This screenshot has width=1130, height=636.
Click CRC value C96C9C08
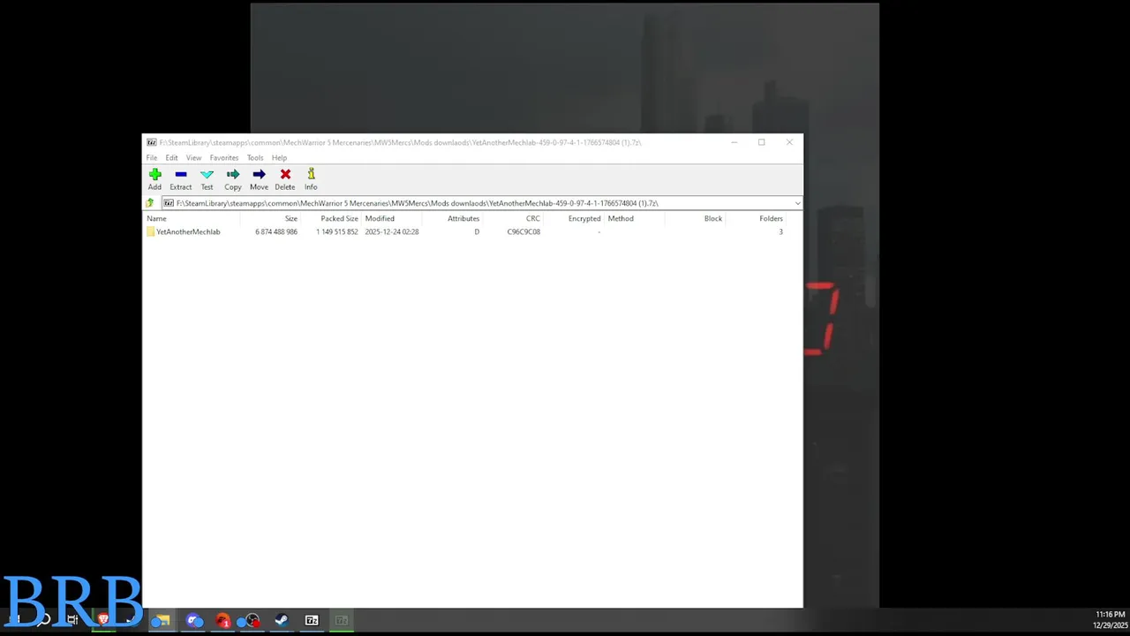click(524, 231)
